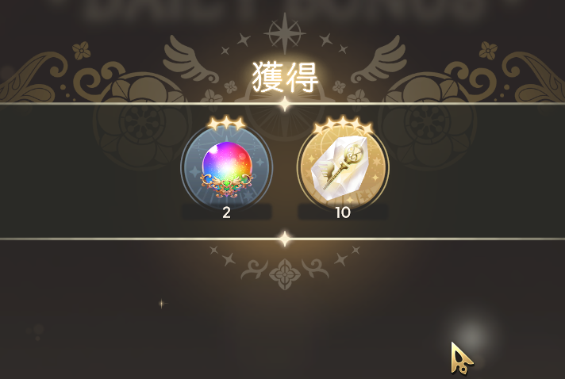Click the 獲得 title text

pyautogui.click(x=285, y=77)
